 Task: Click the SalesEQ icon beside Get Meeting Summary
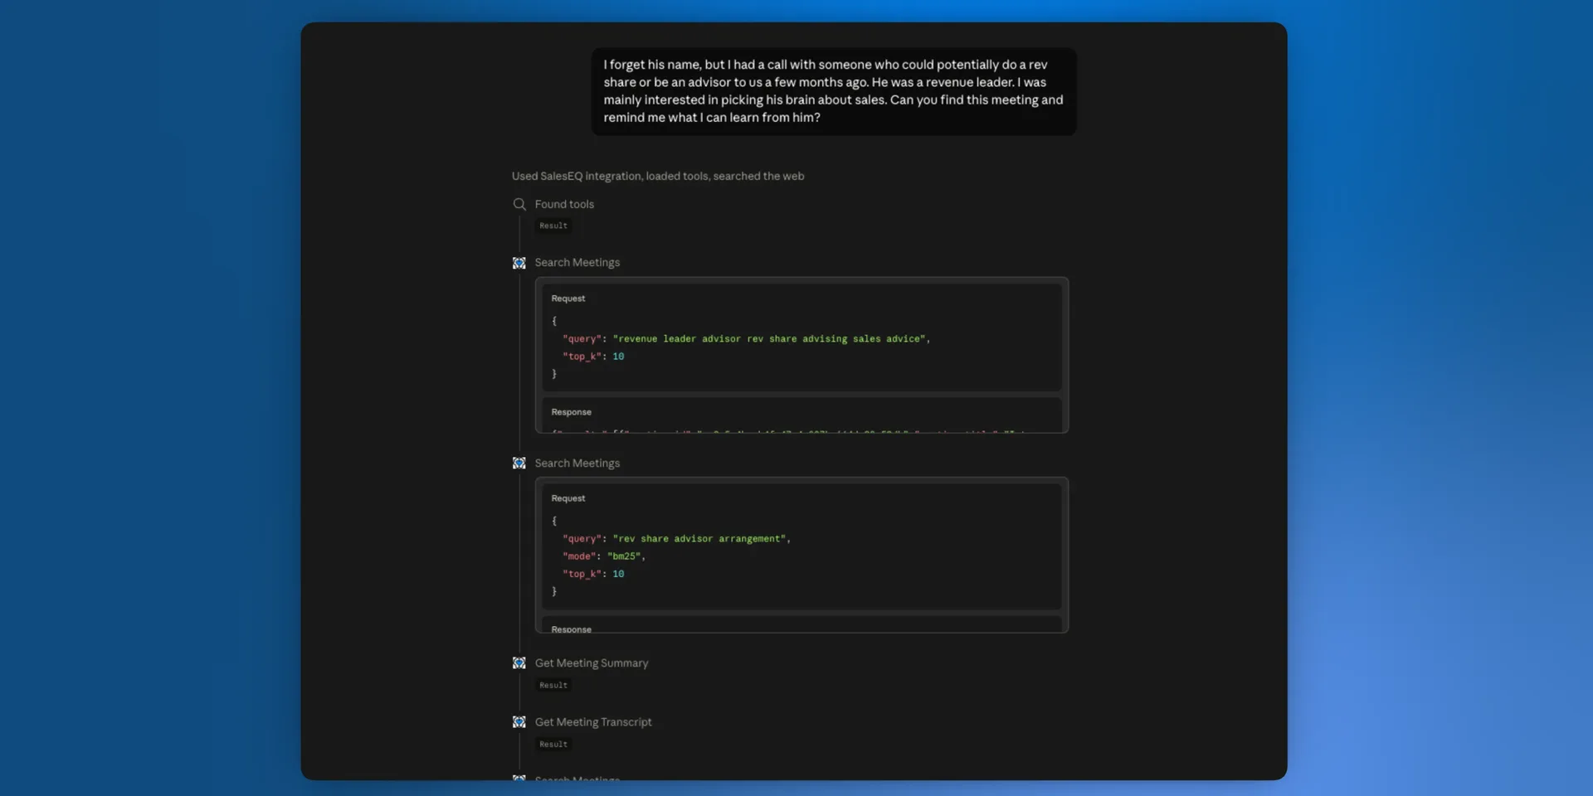click(x=519, y=663)
